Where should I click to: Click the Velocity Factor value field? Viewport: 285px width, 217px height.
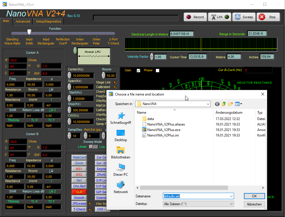coord(160,57)
